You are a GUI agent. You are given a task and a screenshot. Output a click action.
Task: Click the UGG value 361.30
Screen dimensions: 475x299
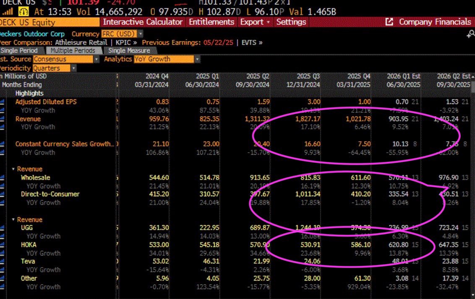(159, 228)
